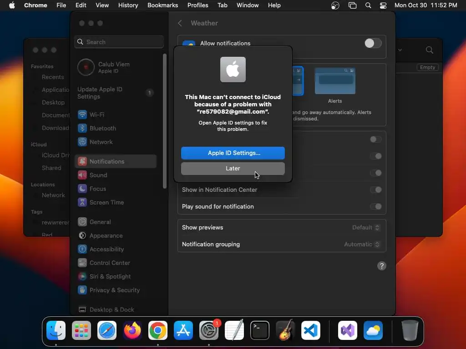This screenshot has width=466, height=349.
Task: Open the App Store from the Dock
Action: click(x=183, y=330)
